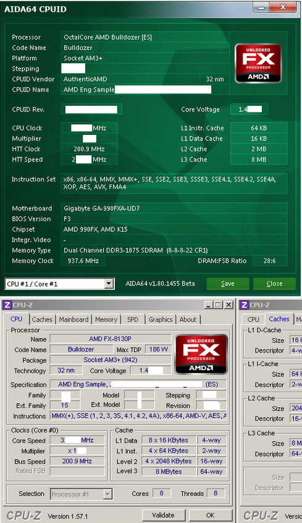
Task: Click the CPU-Z Instructions field
Action: point(139,416)
